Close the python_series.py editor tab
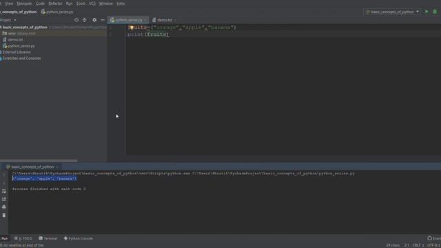Viewport: 441px width, 248px height. pos(145,20)
